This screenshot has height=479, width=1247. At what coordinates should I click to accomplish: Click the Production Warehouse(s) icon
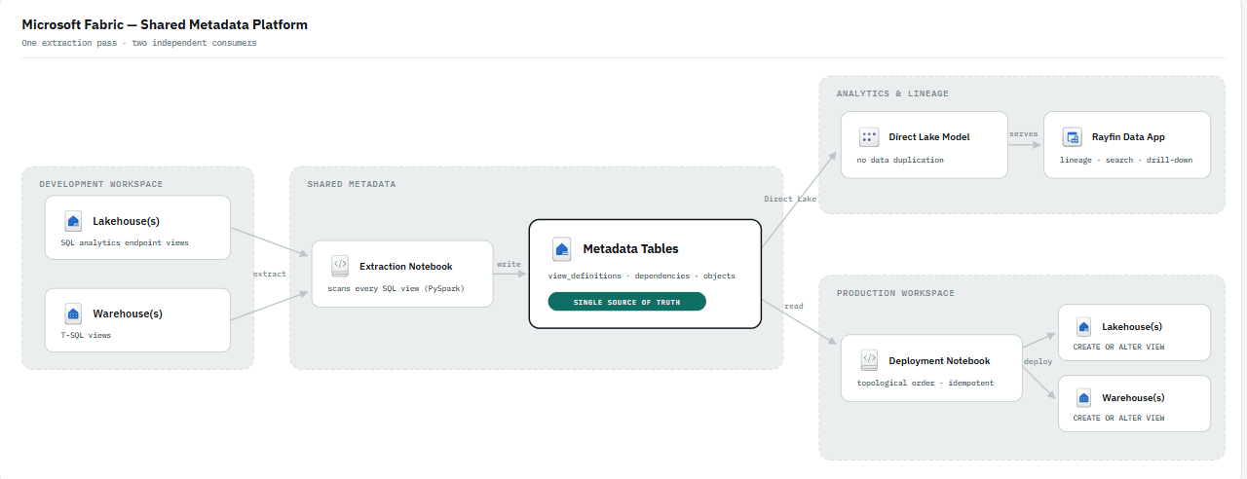coord(1083,397)
